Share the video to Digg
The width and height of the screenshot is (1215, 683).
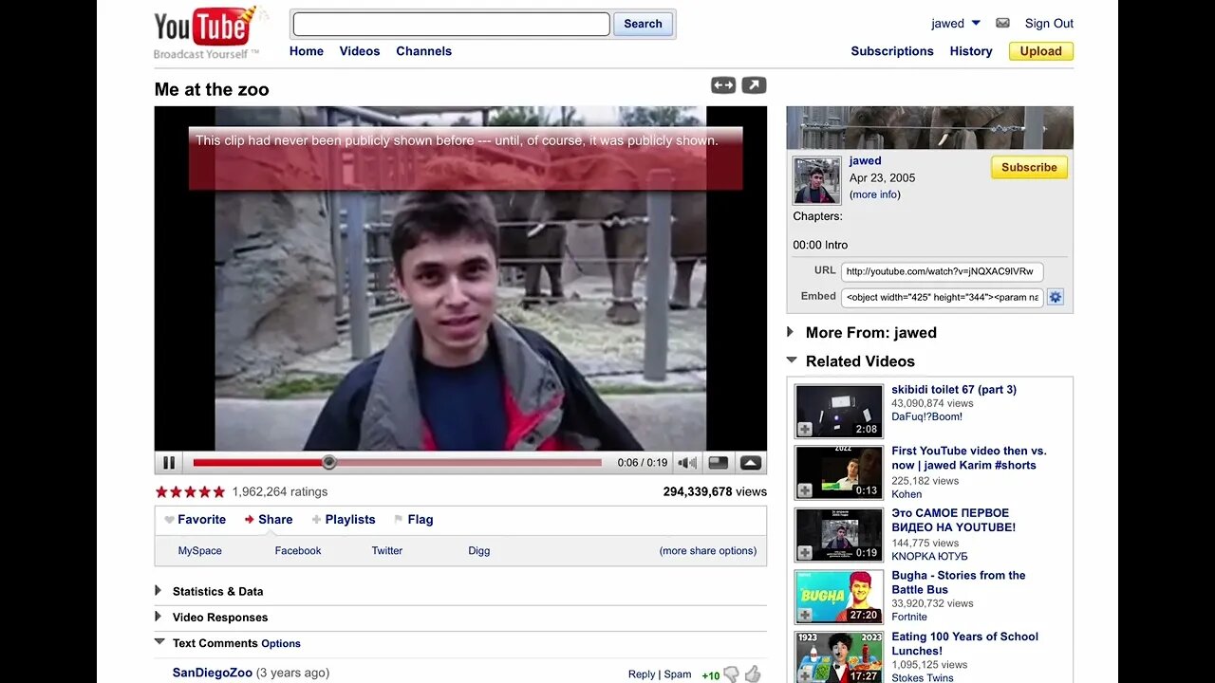[479, 550]
